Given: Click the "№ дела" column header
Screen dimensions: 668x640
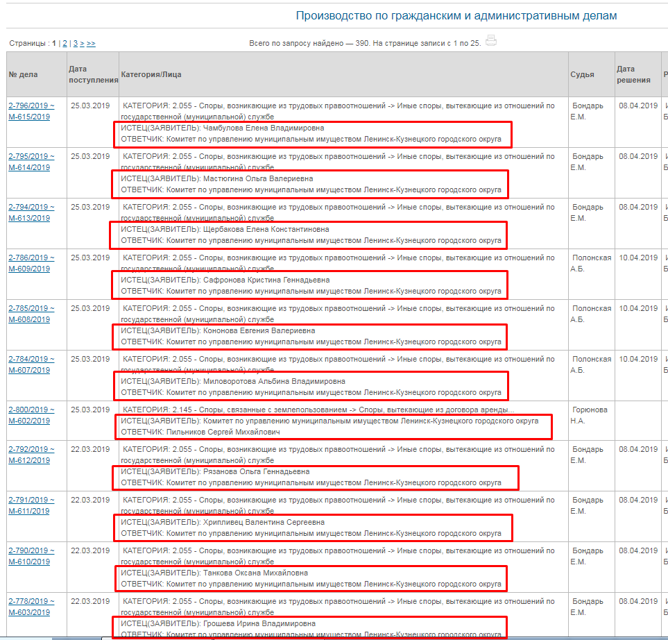Looking at the screenshot, I should click(23, 74).
